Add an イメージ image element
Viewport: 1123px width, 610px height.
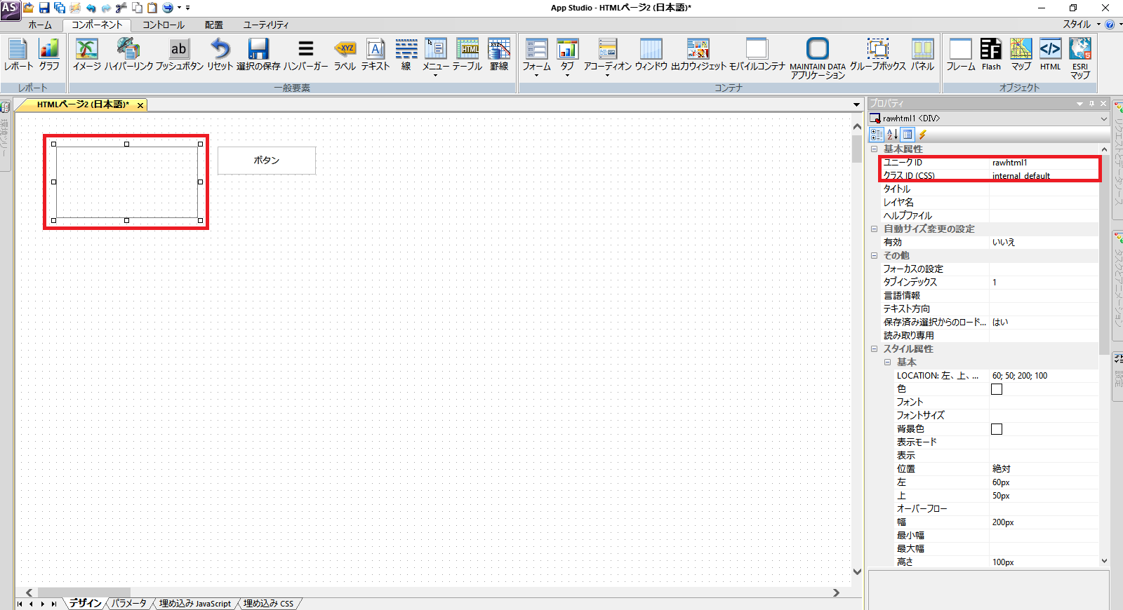click(x=87, y=55)
